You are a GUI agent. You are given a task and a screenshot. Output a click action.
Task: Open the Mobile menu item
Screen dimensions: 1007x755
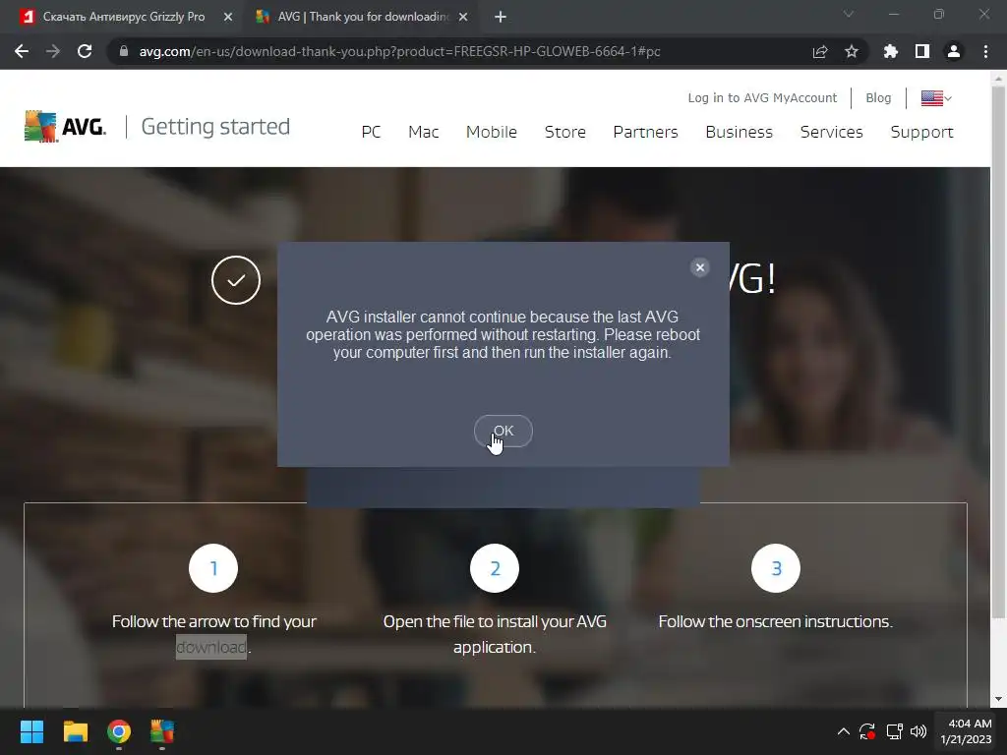click(x=492, y=132)
